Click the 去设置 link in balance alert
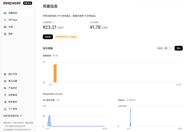The image size is (188, 132). coord(73,37)
